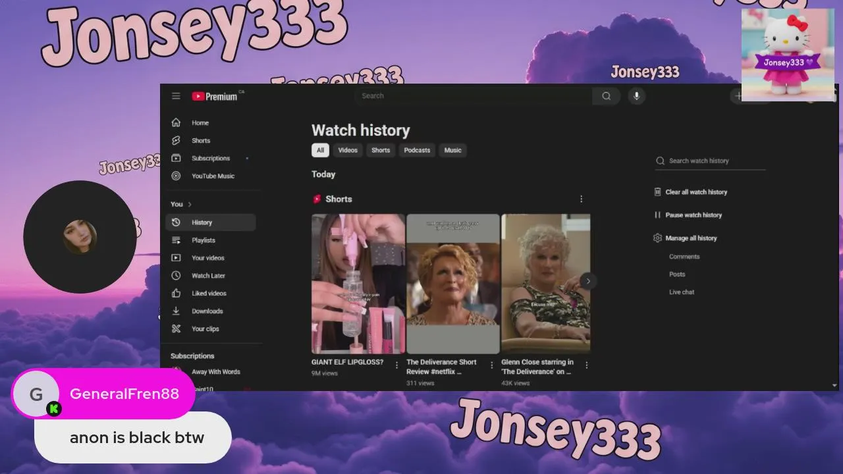The image size is (843, 474).
Task: Click Pause watch history
Action: pyautogui.click(x=693, y=215)
